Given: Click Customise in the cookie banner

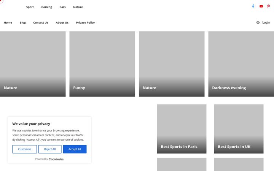Looking at the screenshot, I should (25, 149).
